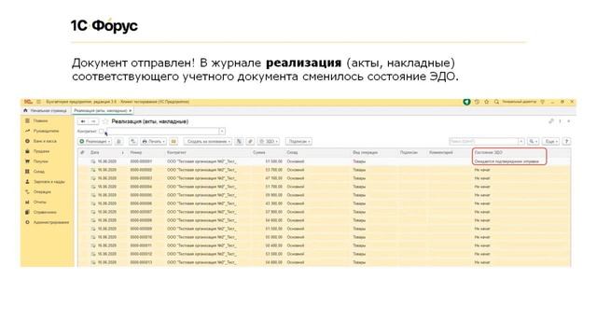Copy the link with the form's link icon

(x=551, y=121)
